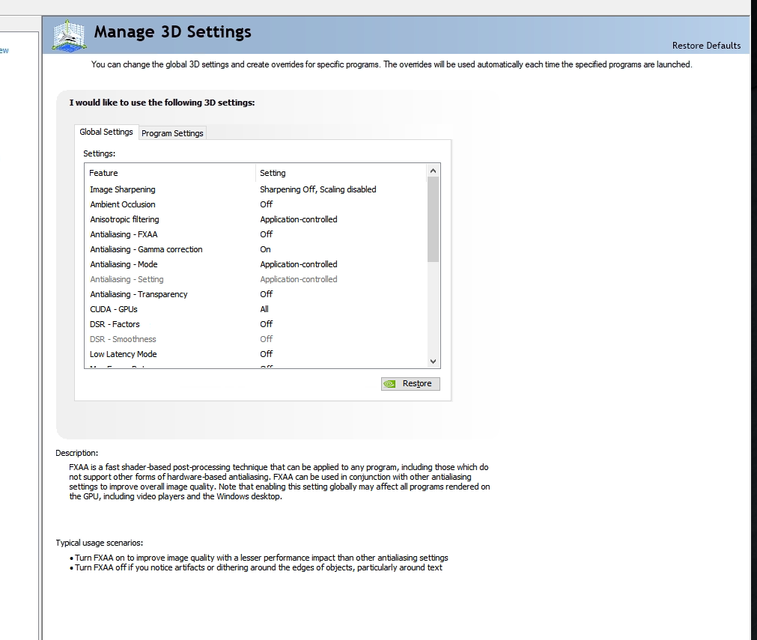Open Antialiasing - Transparency 'Off' value
The height and width of the screenshot is (640, 757).
[267, 294]
